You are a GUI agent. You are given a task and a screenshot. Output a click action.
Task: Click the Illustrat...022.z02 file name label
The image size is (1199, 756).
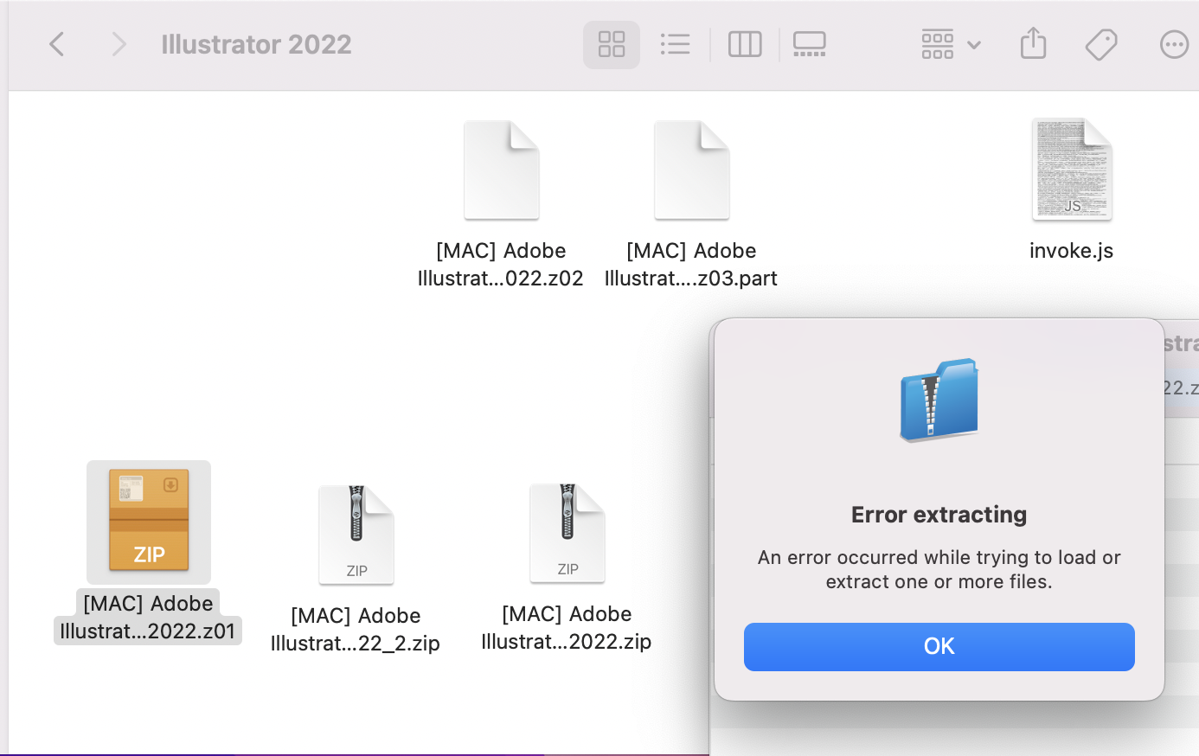pos(501,265)
